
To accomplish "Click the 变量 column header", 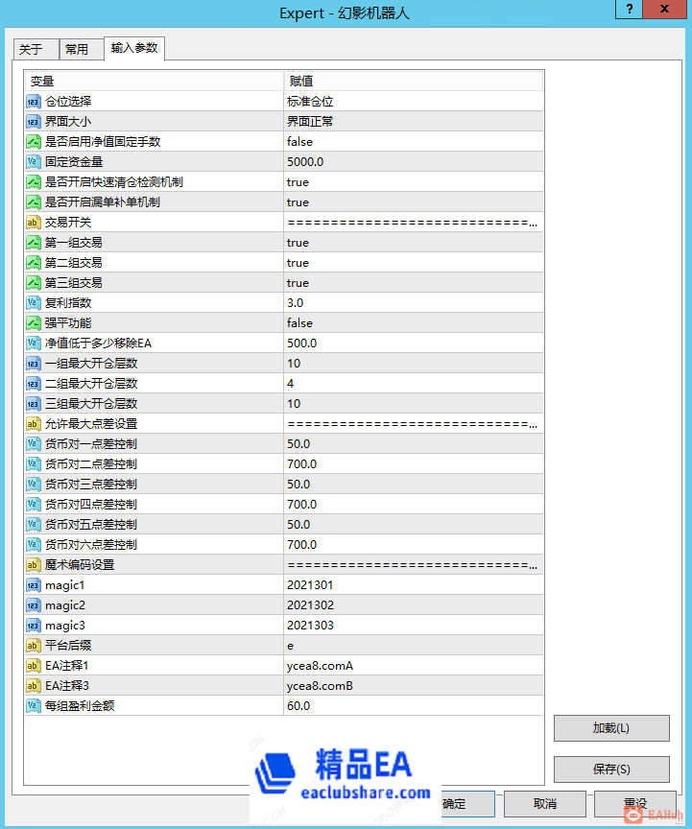I will pos(155,81).
